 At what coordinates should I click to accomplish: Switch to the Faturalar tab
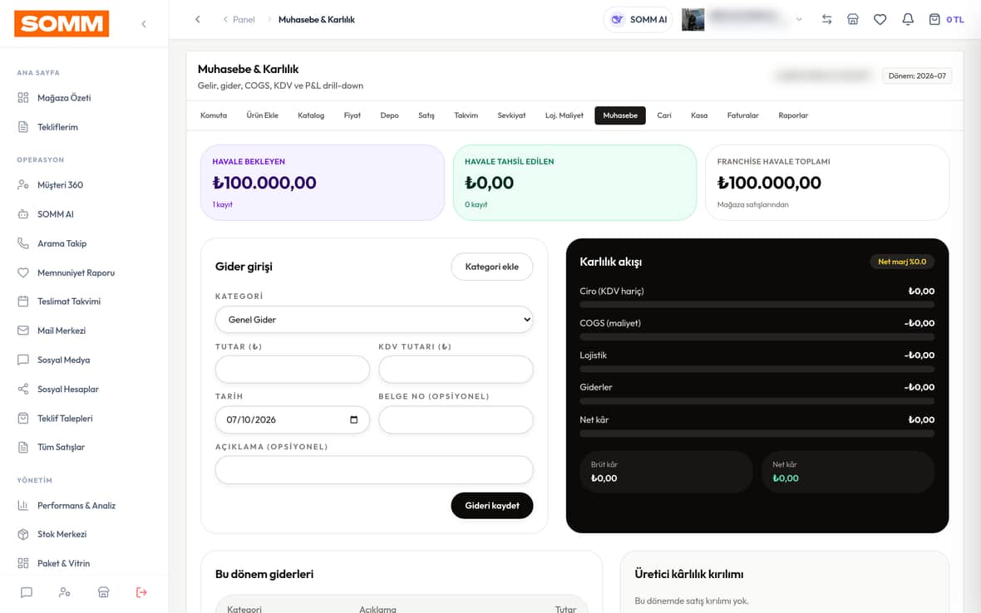coord(742,115)
